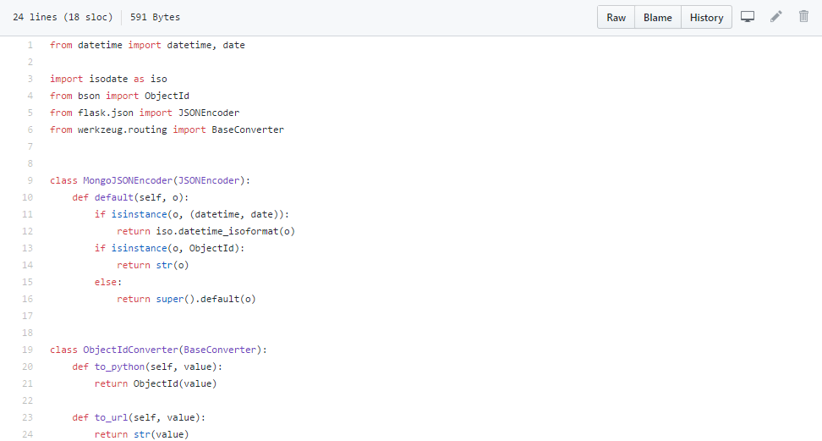Select the last line number 24
Image resolution: width=822 pixels, height=441 pixels.
pyautogui.click(x=27, y=434)
